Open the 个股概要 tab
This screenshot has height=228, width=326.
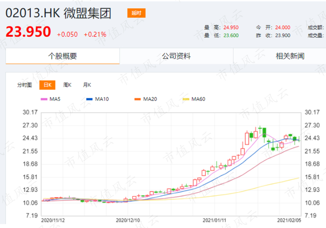(62, 56)
